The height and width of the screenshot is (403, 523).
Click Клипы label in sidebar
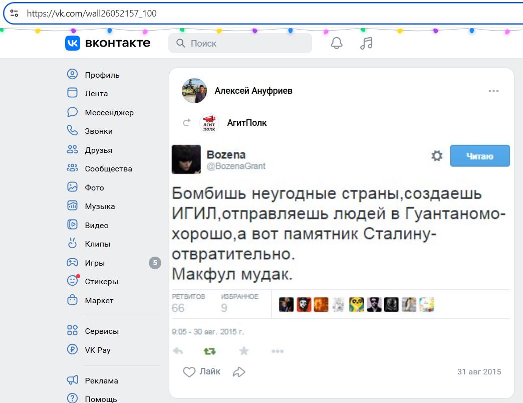coord(97,244)
